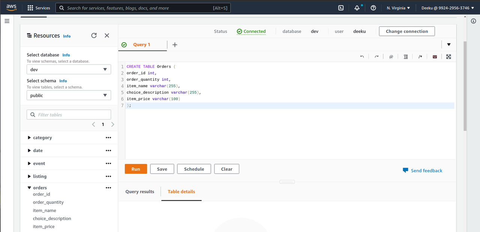Viewport: 480px width, 232px height.
Task: Click the 'CREATE TABLE Orders (' code line
Action: click(151, 66)
